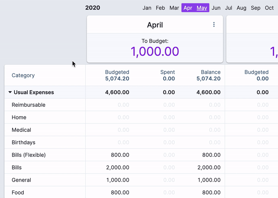Click the Usual Expenses group name

34,92
